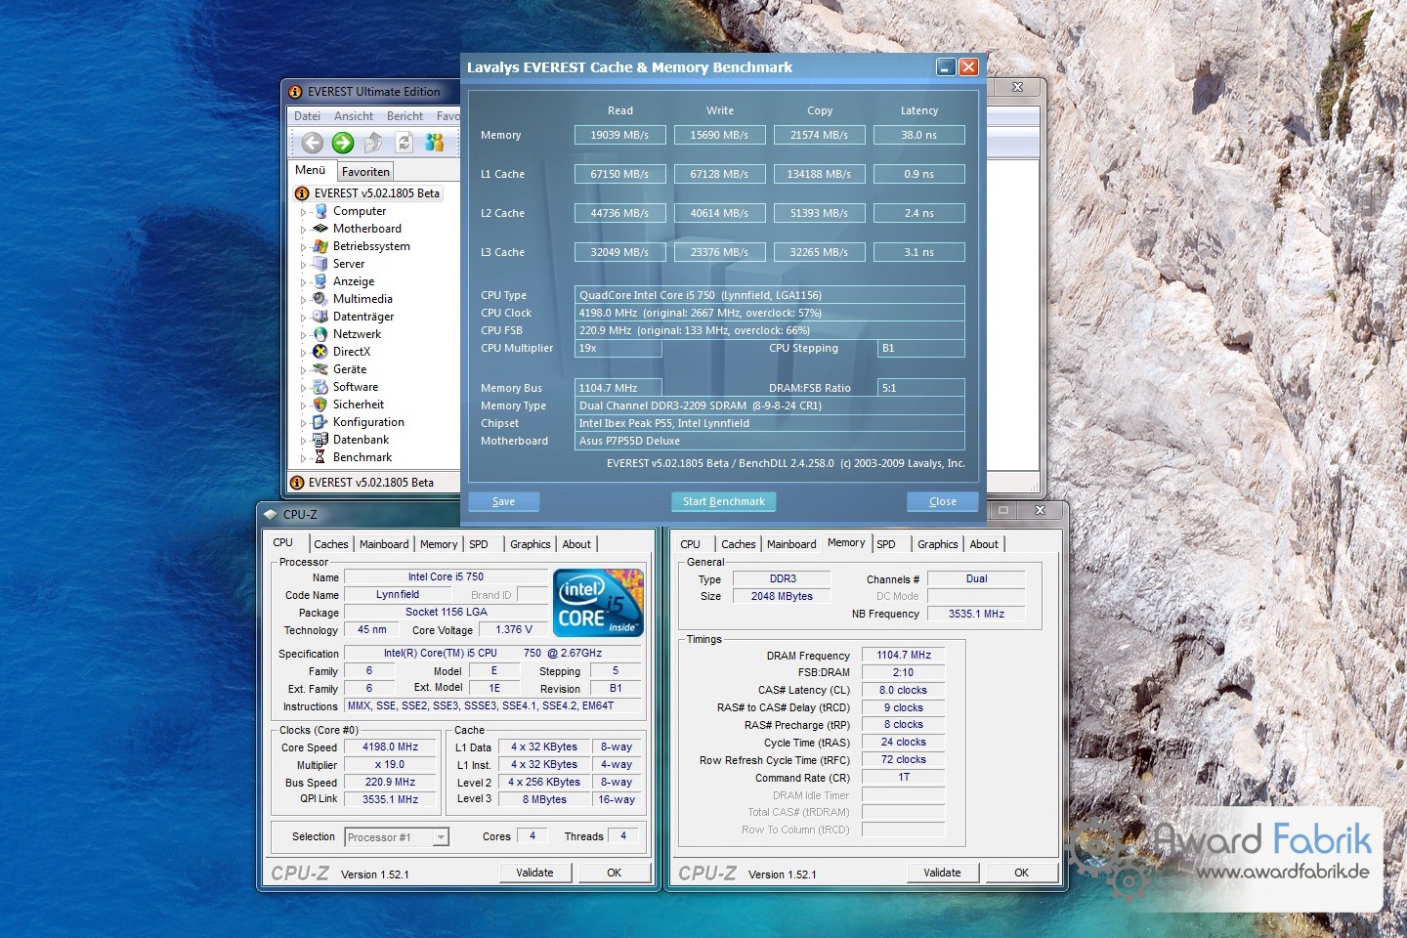The image size is (1407, 938).
Task: Click the Start Benchmark button
Action: coord(723,501)
